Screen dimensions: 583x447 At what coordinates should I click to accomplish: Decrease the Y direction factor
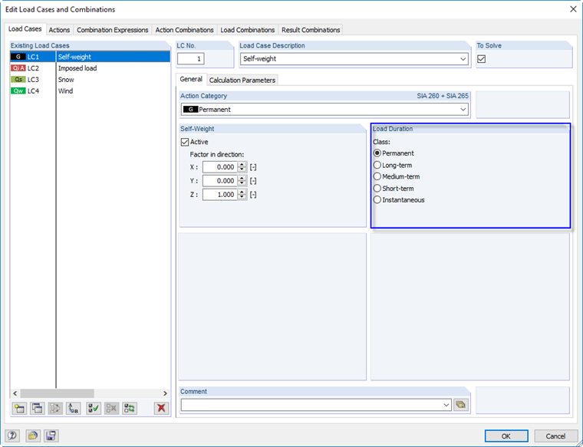tap(242, 183)
